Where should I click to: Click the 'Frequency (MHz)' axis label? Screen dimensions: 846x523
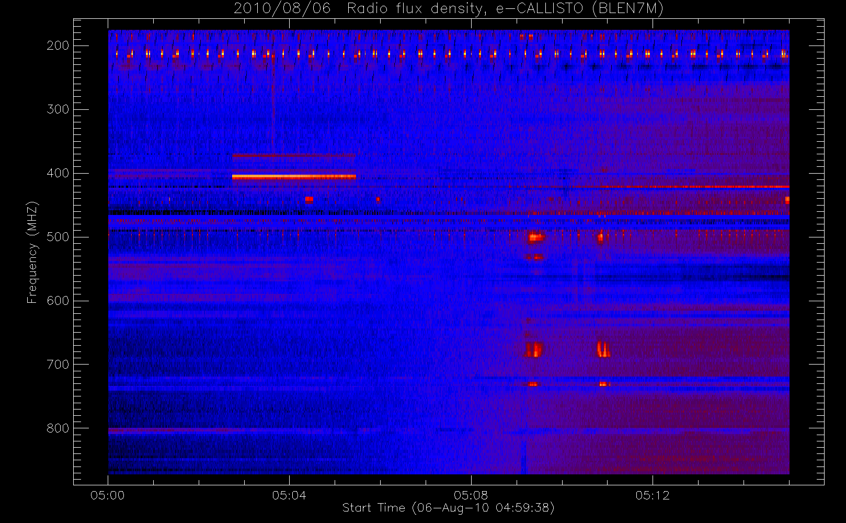pyautogui.click(x=32, y=252)
